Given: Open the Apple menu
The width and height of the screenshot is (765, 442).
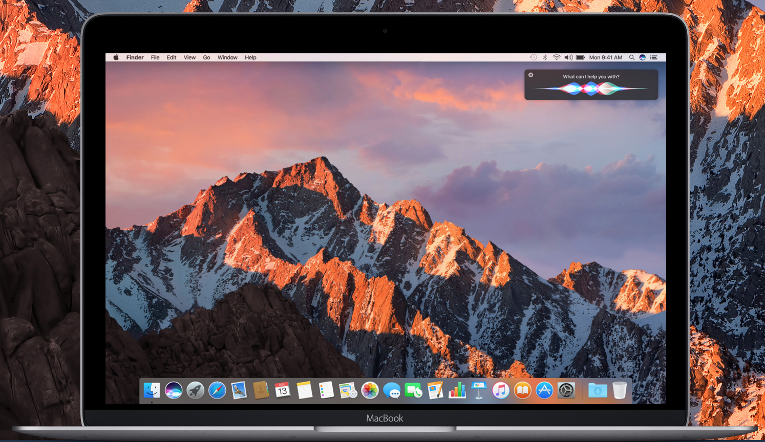Looking at the screenshot, I should tap(116, 58).
